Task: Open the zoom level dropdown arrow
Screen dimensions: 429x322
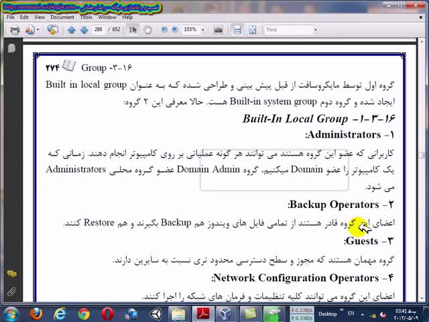Action: (x=202, y=30)
